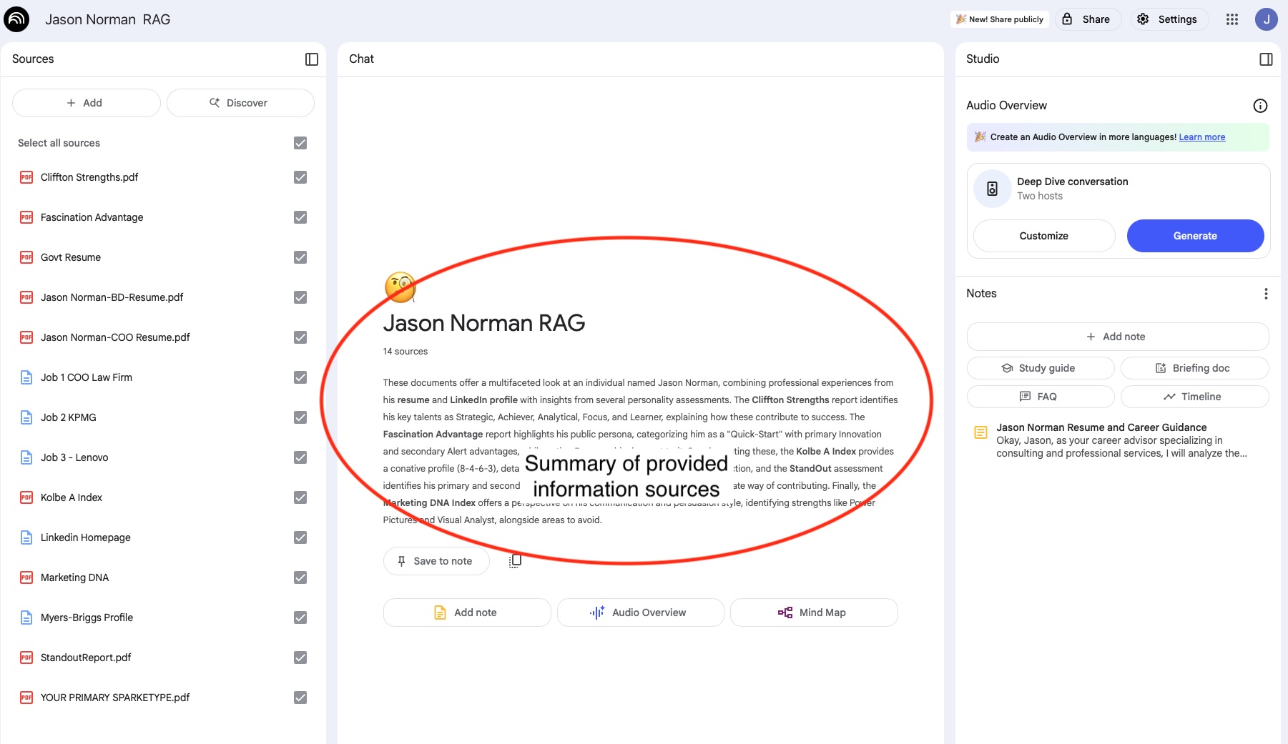Click Generate audio overview button
The height and width of the screenshot is (744, 1288).
[x=1195, y=236]
